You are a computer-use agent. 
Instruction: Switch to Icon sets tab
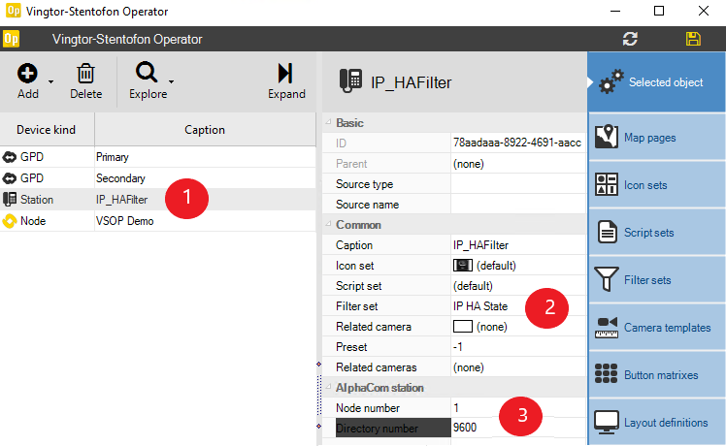pos(656,185)
